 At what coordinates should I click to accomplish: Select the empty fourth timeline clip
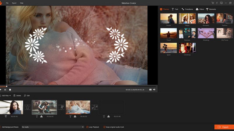pos(112,107)
